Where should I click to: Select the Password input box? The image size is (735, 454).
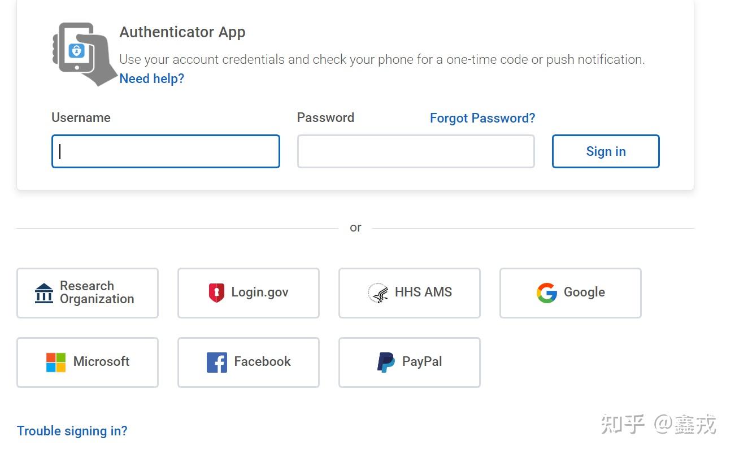click(416, 151)
